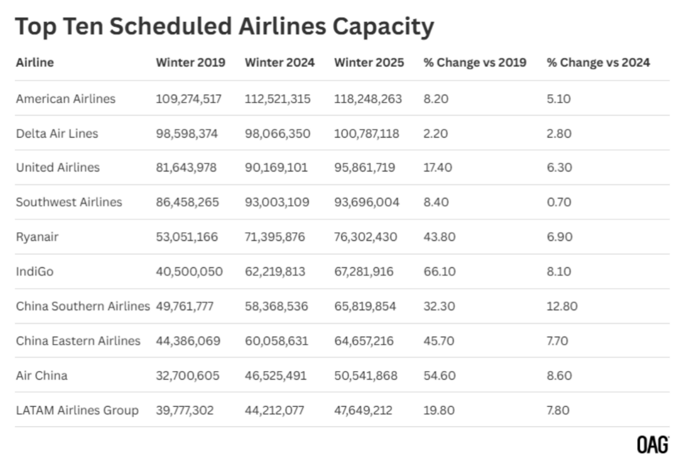Screen dimensions: 677x472
Task: Click American Airlines Winter 2025 value 118,248,263
Action: coord(368,99)
